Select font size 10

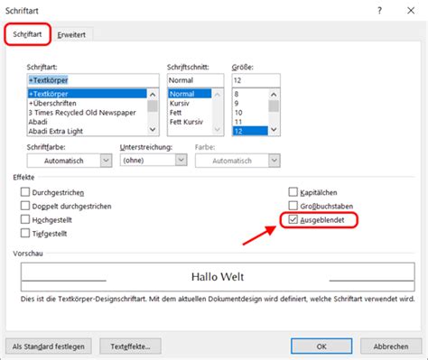pos(250,113)
